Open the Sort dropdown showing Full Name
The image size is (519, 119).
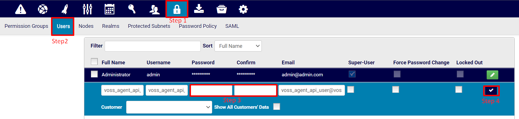coord(238,46)
